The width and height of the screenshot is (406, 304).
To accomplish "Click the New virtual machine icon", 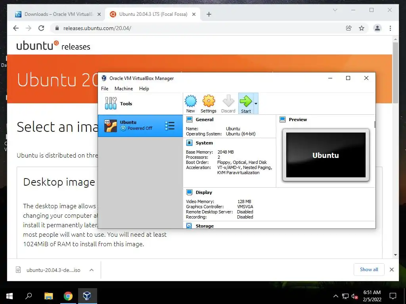I will tap(191, 103).
